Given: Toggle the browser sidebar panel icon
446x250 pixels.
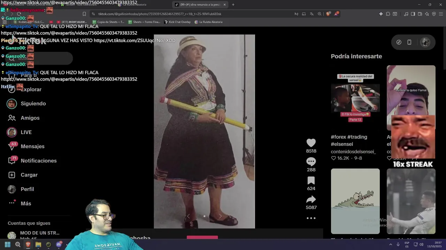Looking at the screenshot, I should [413, 14].
